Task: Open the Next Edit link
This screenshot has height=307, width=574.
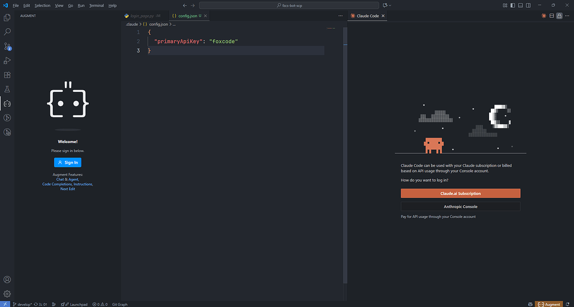Action: [x=68, y=189]
